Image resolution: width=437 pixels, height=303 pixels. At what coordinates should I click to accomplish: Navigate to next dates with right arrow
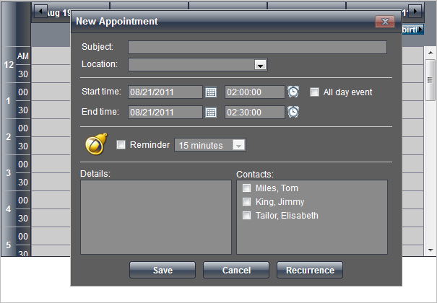tap(415, 11)
